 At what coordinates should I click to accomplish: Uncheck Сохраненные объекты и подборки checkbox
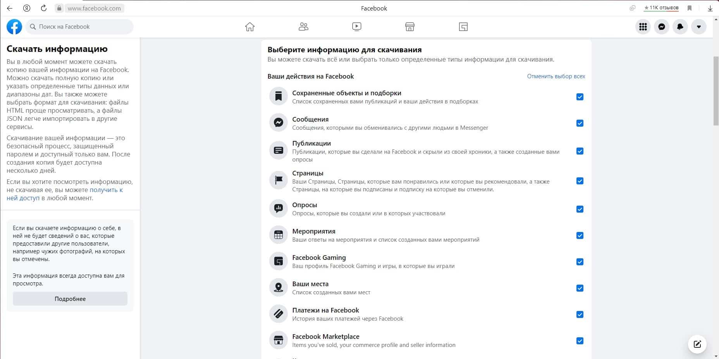[x=580, y=97]
